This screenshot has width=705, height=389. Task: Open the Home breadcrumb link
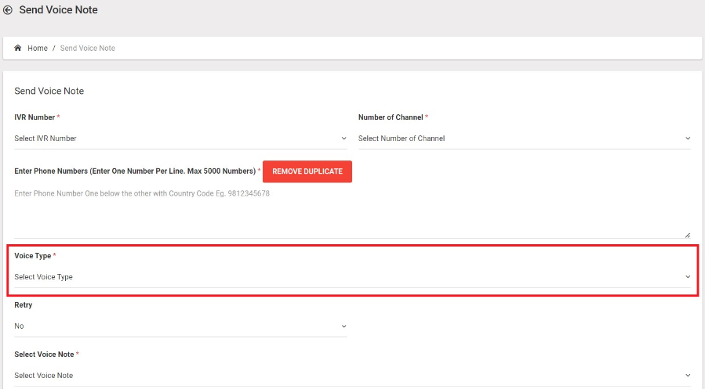tap(38, 48)
